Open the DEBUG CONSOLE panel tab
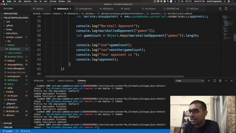This screenshot has height=133, width=236. coord(66,81)
